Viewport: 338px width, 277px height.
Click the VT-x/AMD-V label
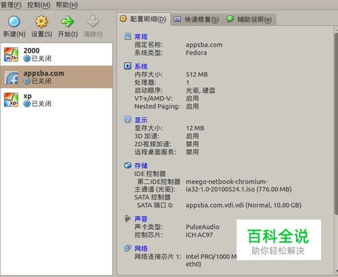coord(153,99)
